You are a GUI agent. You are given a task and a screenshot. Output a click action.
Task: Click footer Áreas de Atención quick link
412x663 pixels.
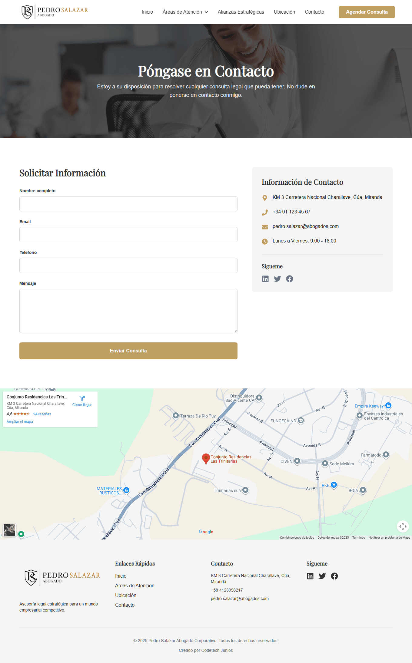coord(135,585)
